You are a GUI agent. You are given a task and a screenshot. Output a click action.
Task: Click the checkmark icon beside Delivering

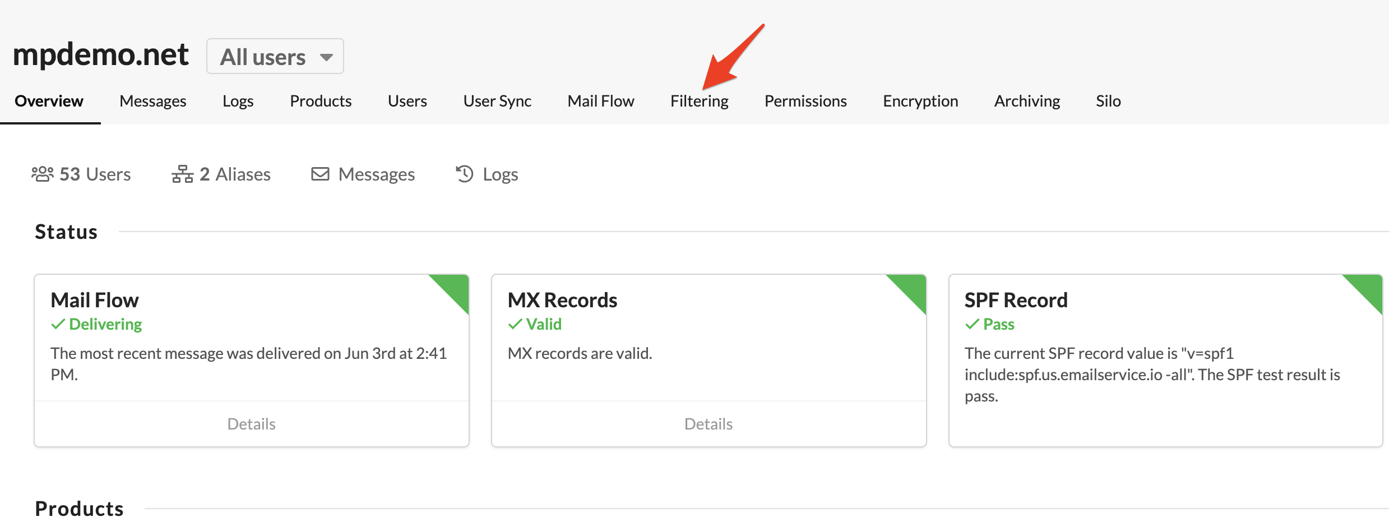tap(58, 324)
